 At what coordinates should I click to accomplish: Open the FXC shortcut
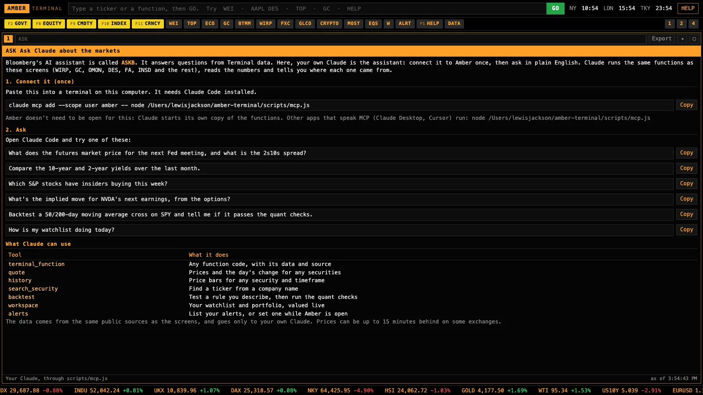click(x=285, y=24)
